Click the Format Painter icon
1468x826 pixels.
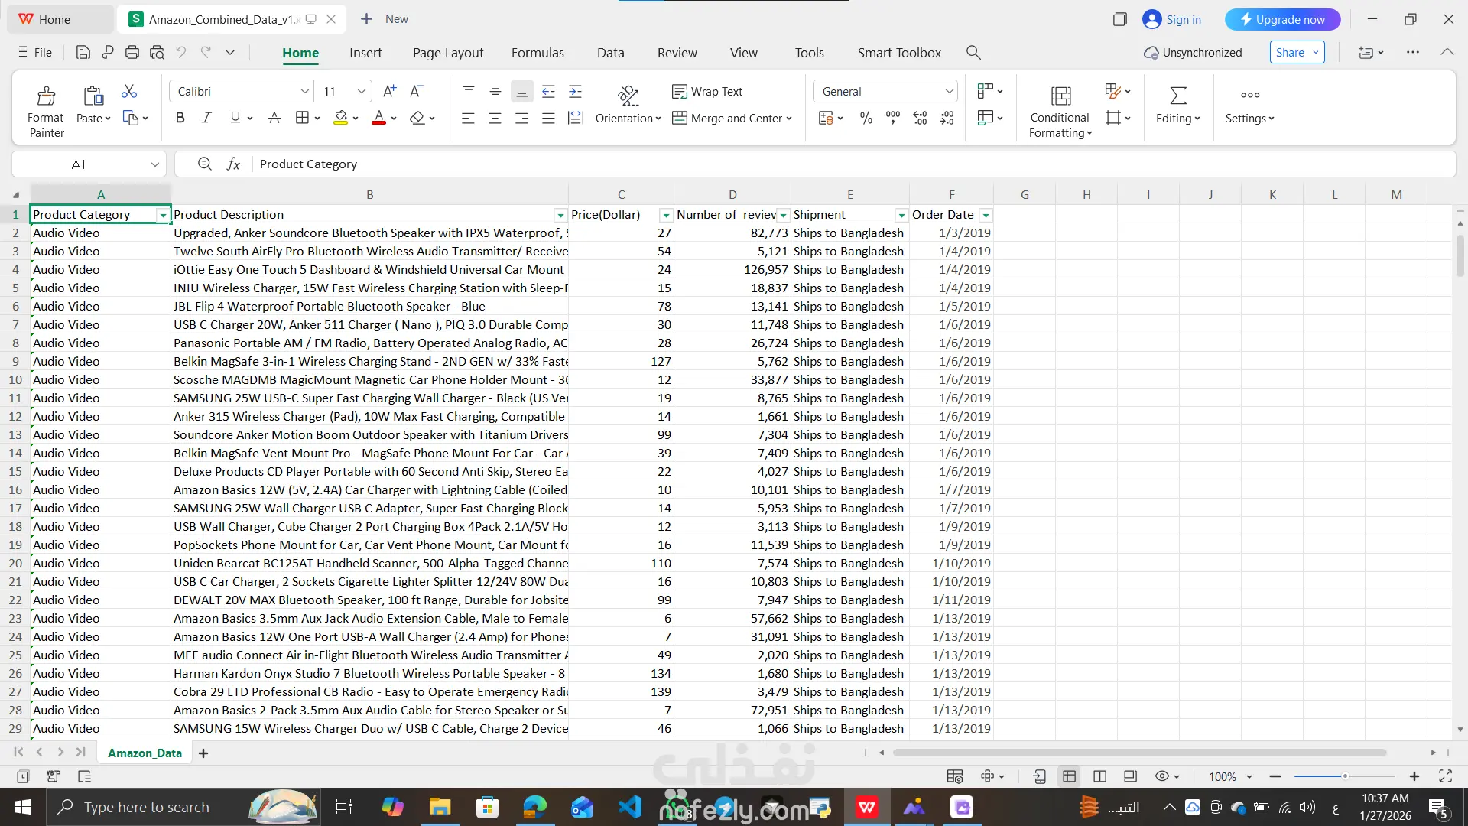pyautogui.click(x=46, y=96)
